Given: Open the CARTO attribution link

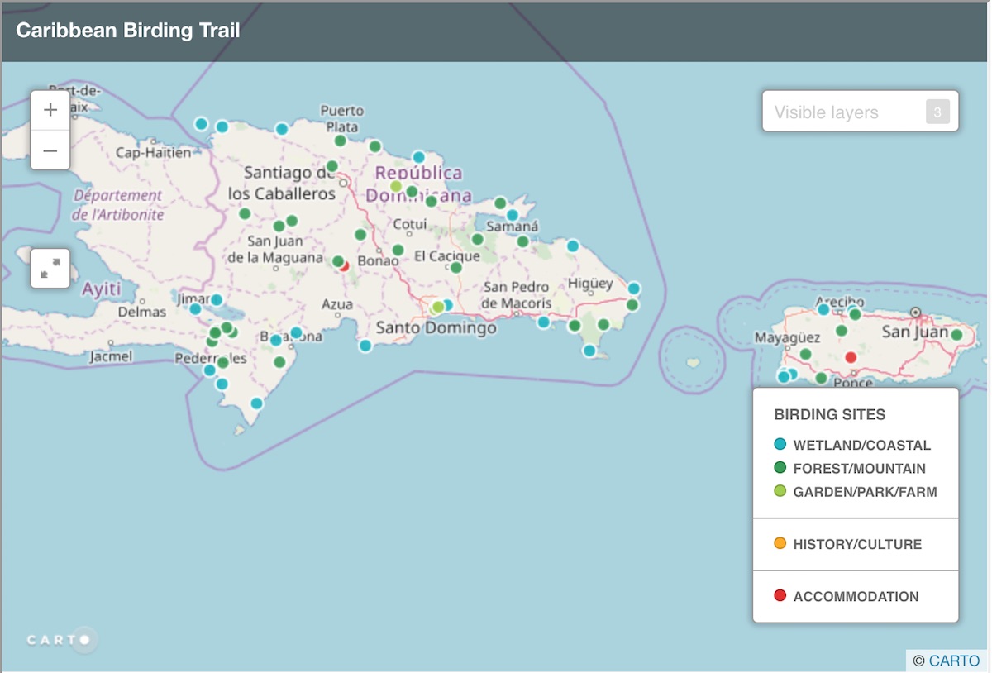Looking at the screenshot, I should (x=954, y=661).
